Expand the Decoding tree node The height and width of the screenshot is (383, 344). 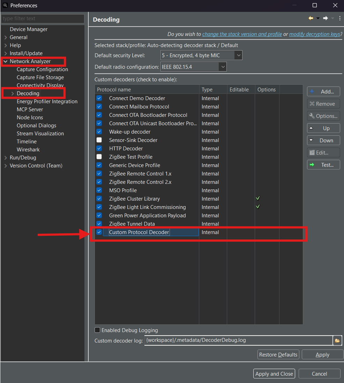[x=13, y=93]
